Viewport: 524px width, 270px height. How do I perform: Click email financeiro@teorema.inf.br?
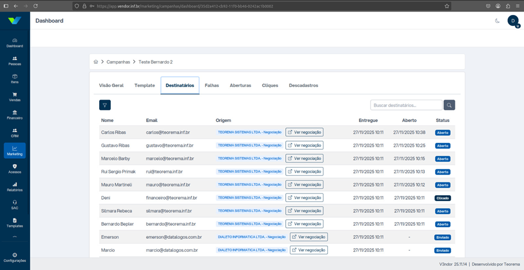[171, 197]
